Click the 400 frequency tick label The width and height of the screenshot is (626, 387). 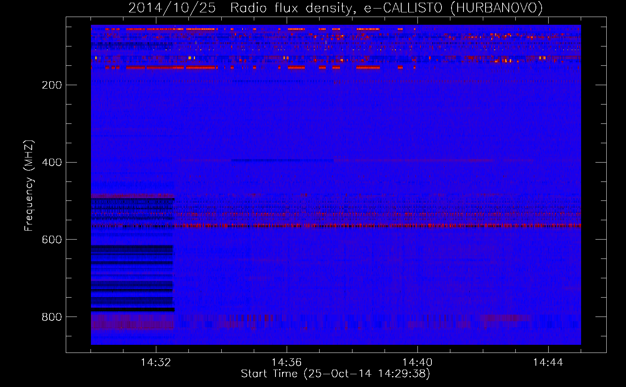52,163
